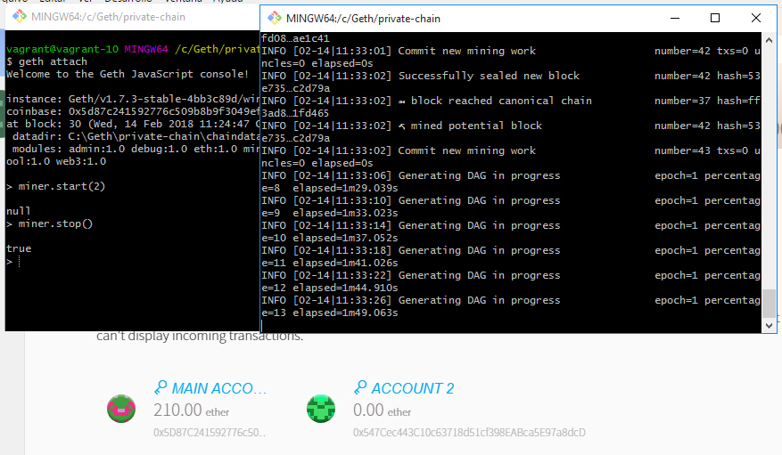Click key icon next to MAIN ACCO...
The height and width of the screenshot is (455, 782).
coord(161,387)
